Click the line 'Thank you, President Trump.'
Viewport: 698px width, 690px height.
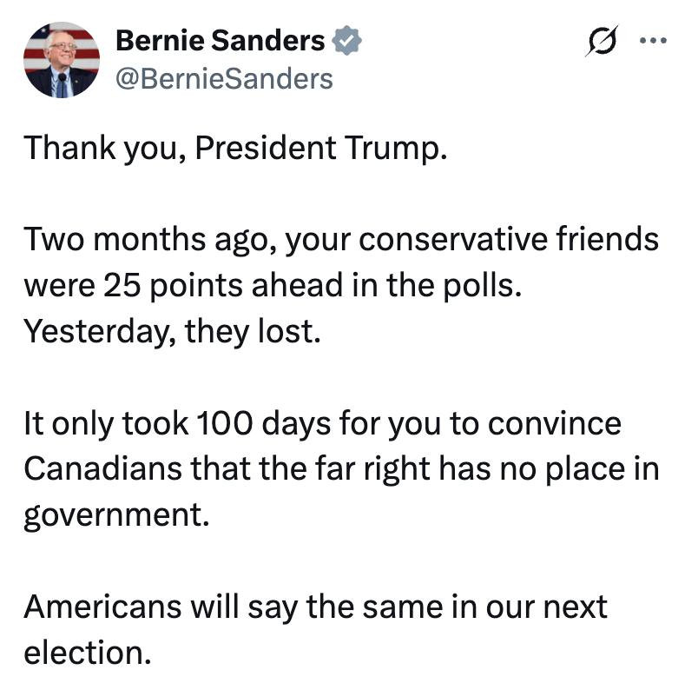pos(235,148)
